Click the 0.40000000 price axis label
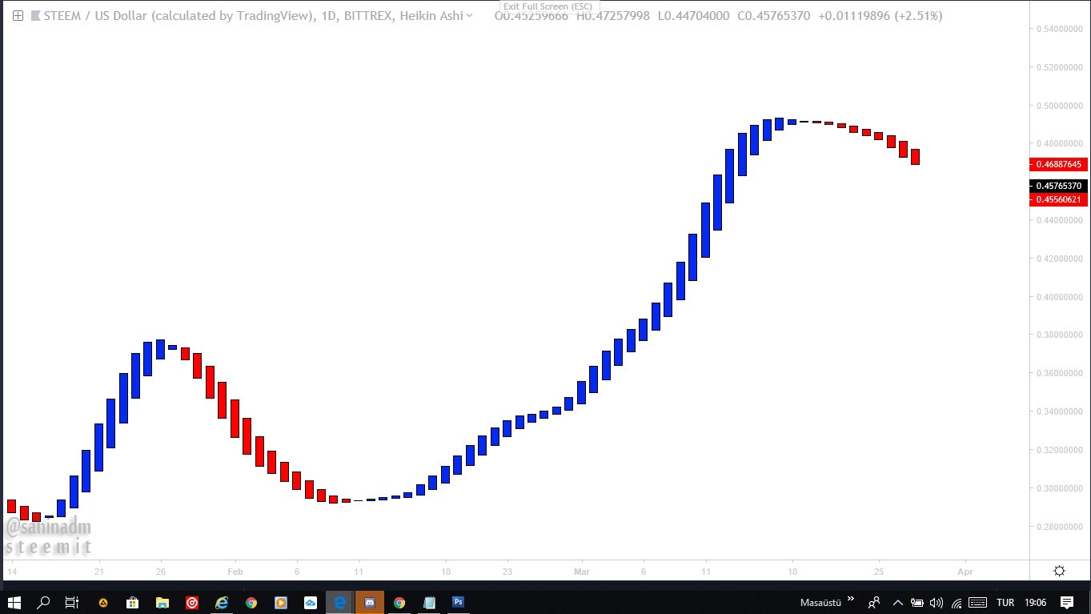 1060,297
